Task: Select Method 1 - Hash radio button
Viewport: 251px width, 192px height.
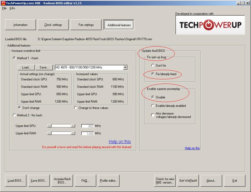Action: (14, 58)
